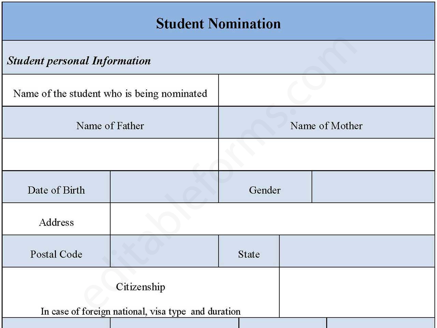Click the Gender label
The image size is (437, 328).
click(265, 190)
